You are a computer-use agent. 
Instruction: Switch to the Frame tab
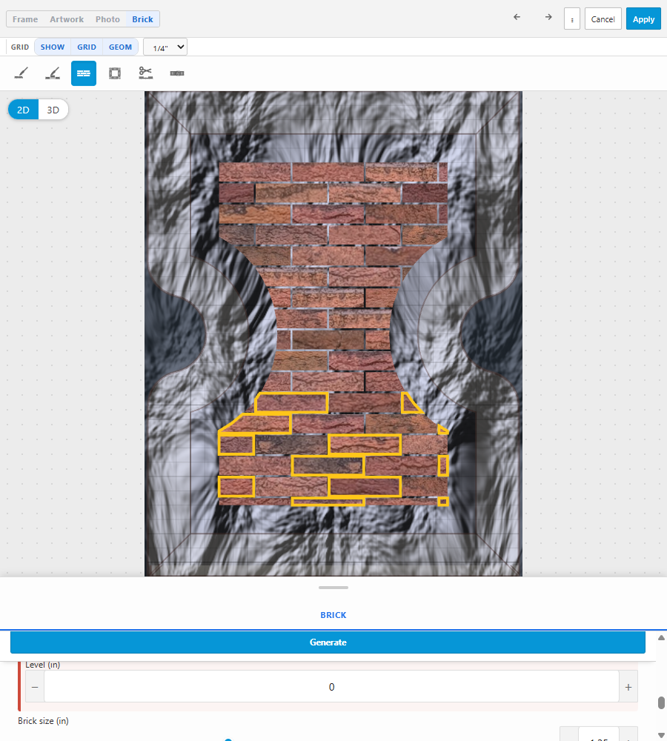pyautogui.click(x=25, y=19)
